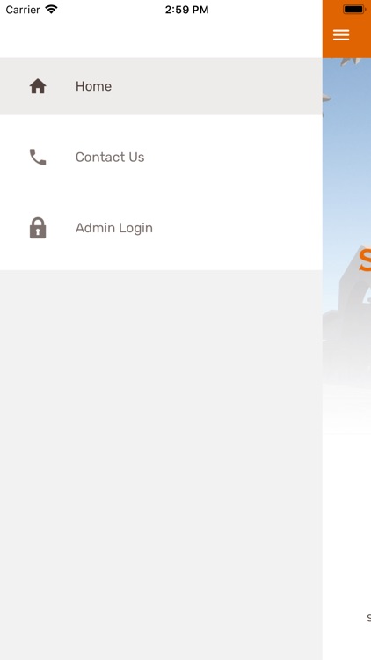371x660 pixels.
Task: Go to Admin Login text label
Action: pyautogui.click(x=114, y=228)
